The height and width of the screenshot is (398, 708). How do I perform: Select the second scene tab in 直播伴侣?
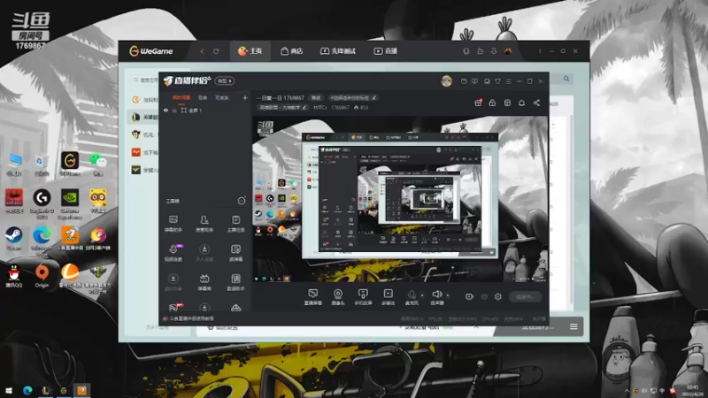coord(203,97)
